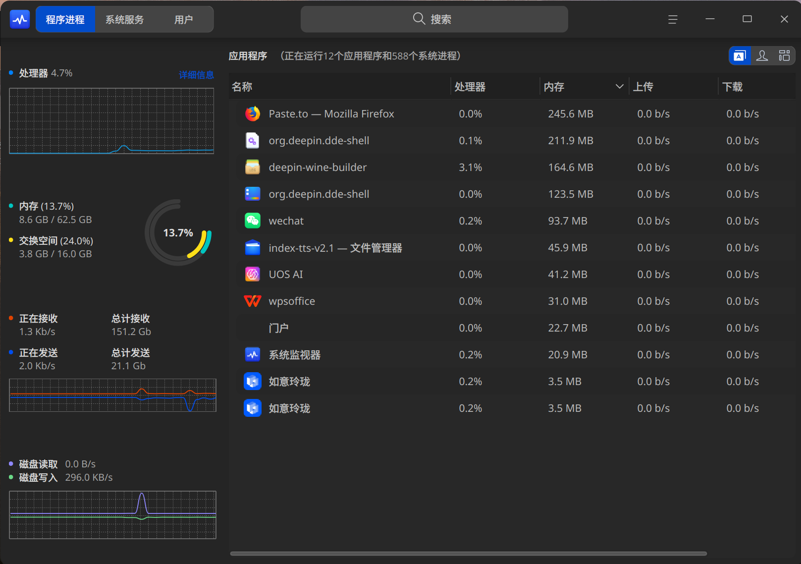Select the wpsoffice process name

292,301
